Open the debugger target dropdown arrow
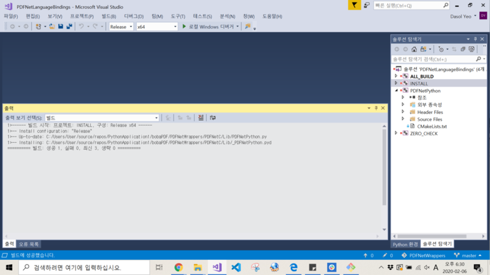Screen dimensions: 490x275 (238, 27)
